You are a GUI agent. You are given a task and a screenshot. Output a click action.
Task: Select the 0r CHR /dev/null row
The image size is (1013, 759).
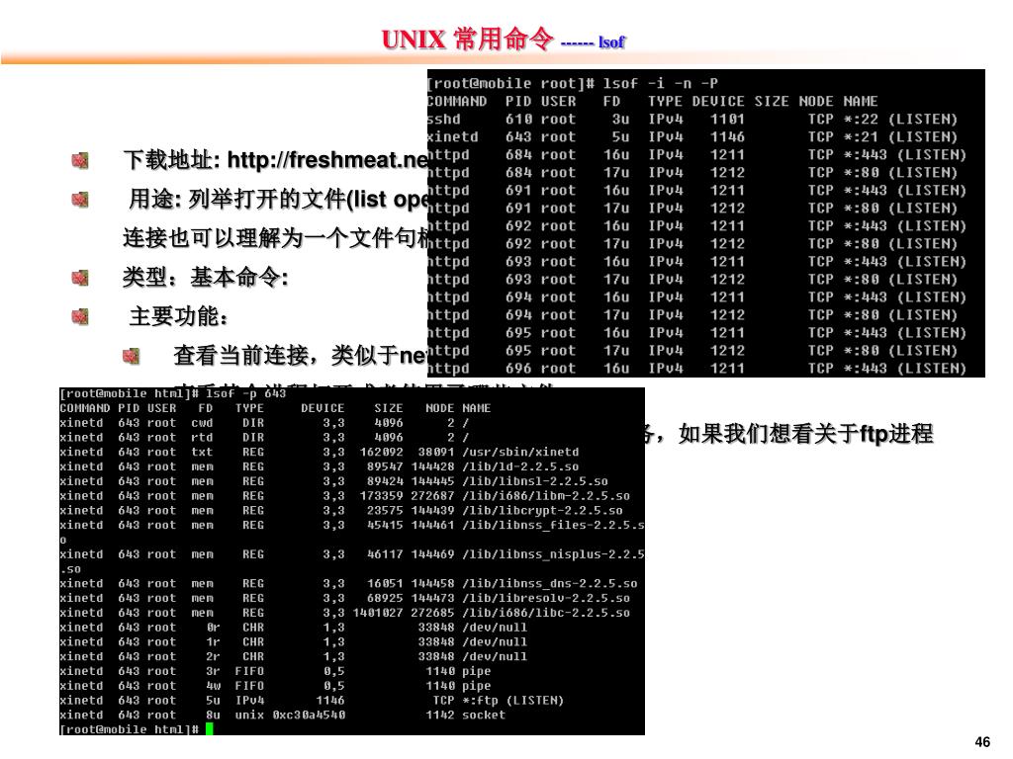pyautogui.click(x=293, y=628)
